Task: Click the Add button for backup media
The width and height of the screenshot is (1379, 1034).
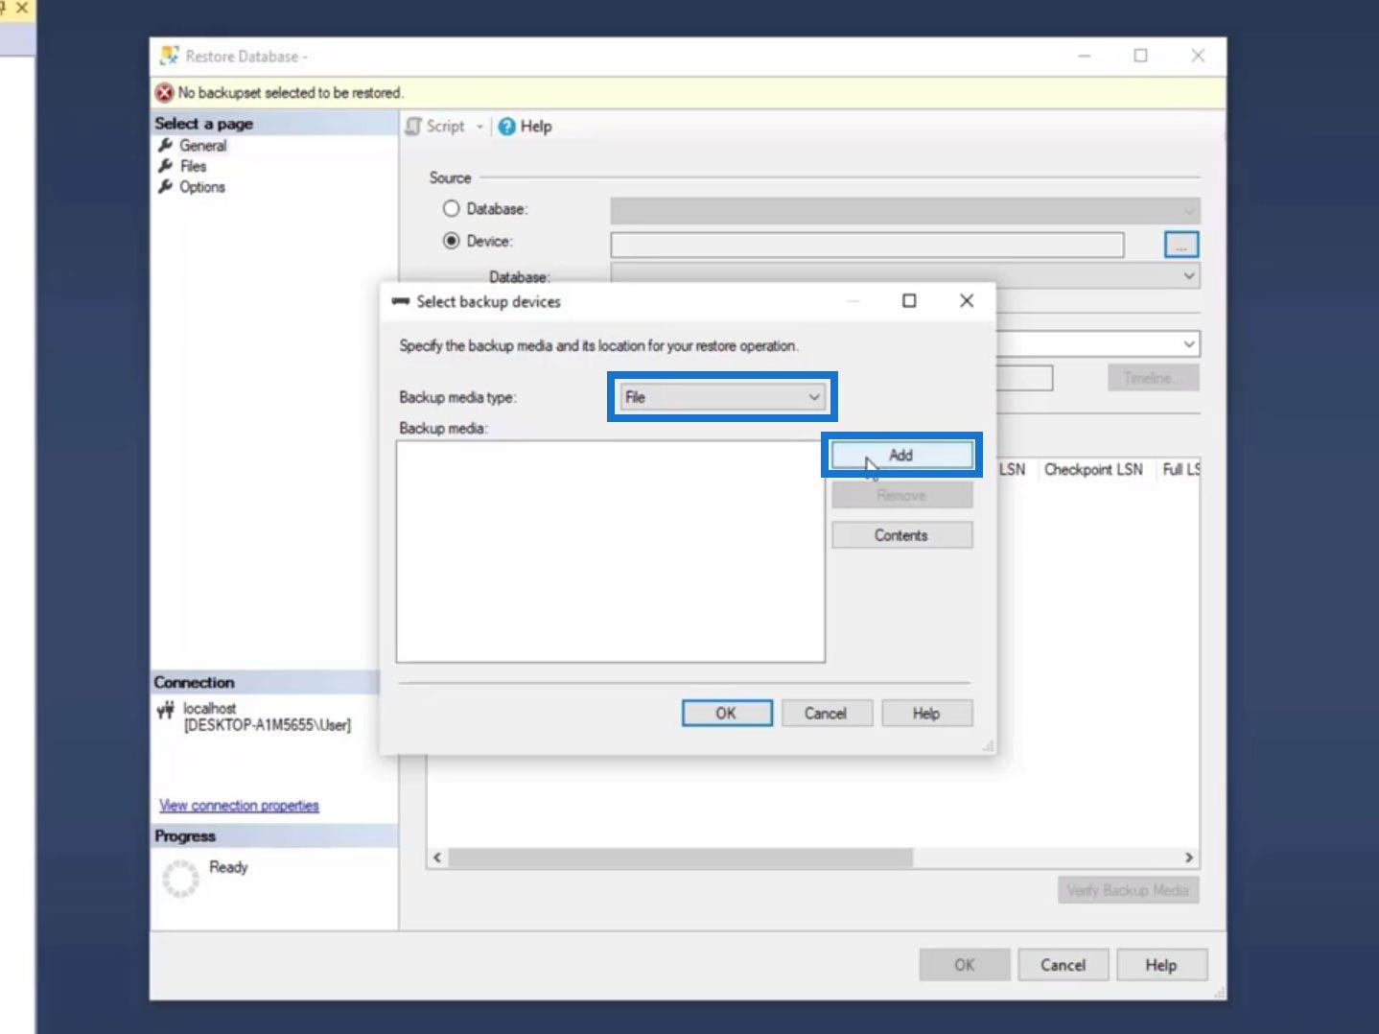Action: pos(901,455)
